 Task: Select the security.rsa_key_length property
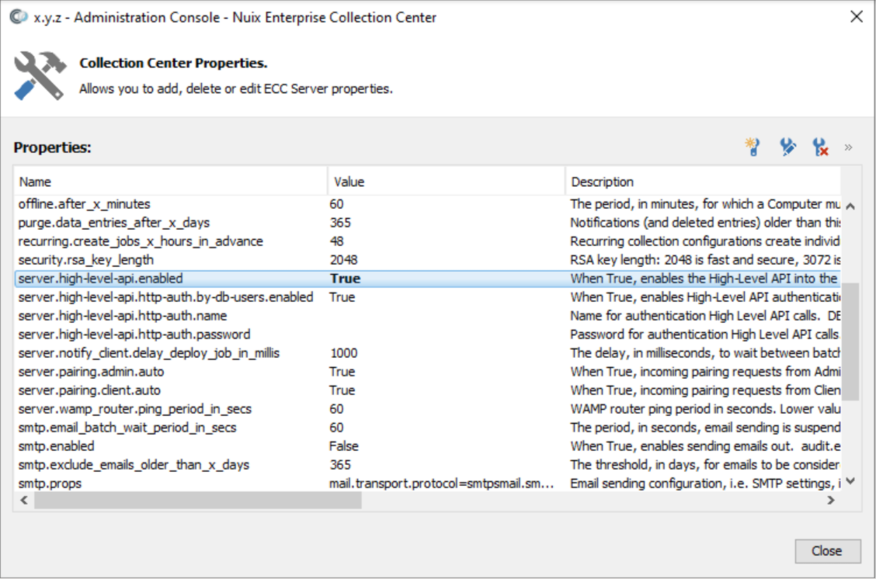[86, 260]
